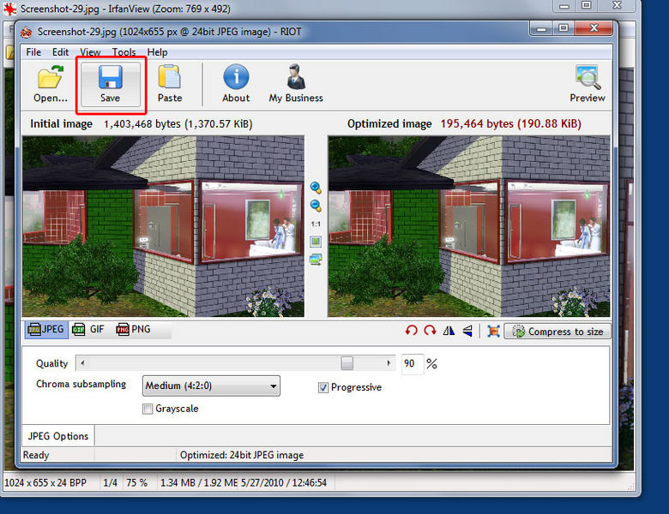Maximize the IrfanView window

(x=587, y=5)
